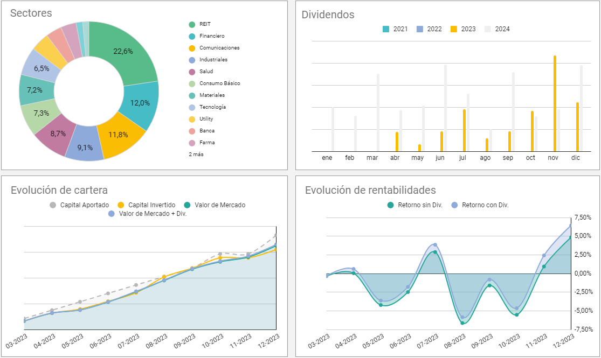Click the Comunicaciones legend marker
This screenshot has width=601, height=358.
192,48
